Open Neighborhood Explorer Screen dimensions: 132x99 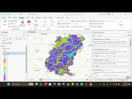(97, 21)
